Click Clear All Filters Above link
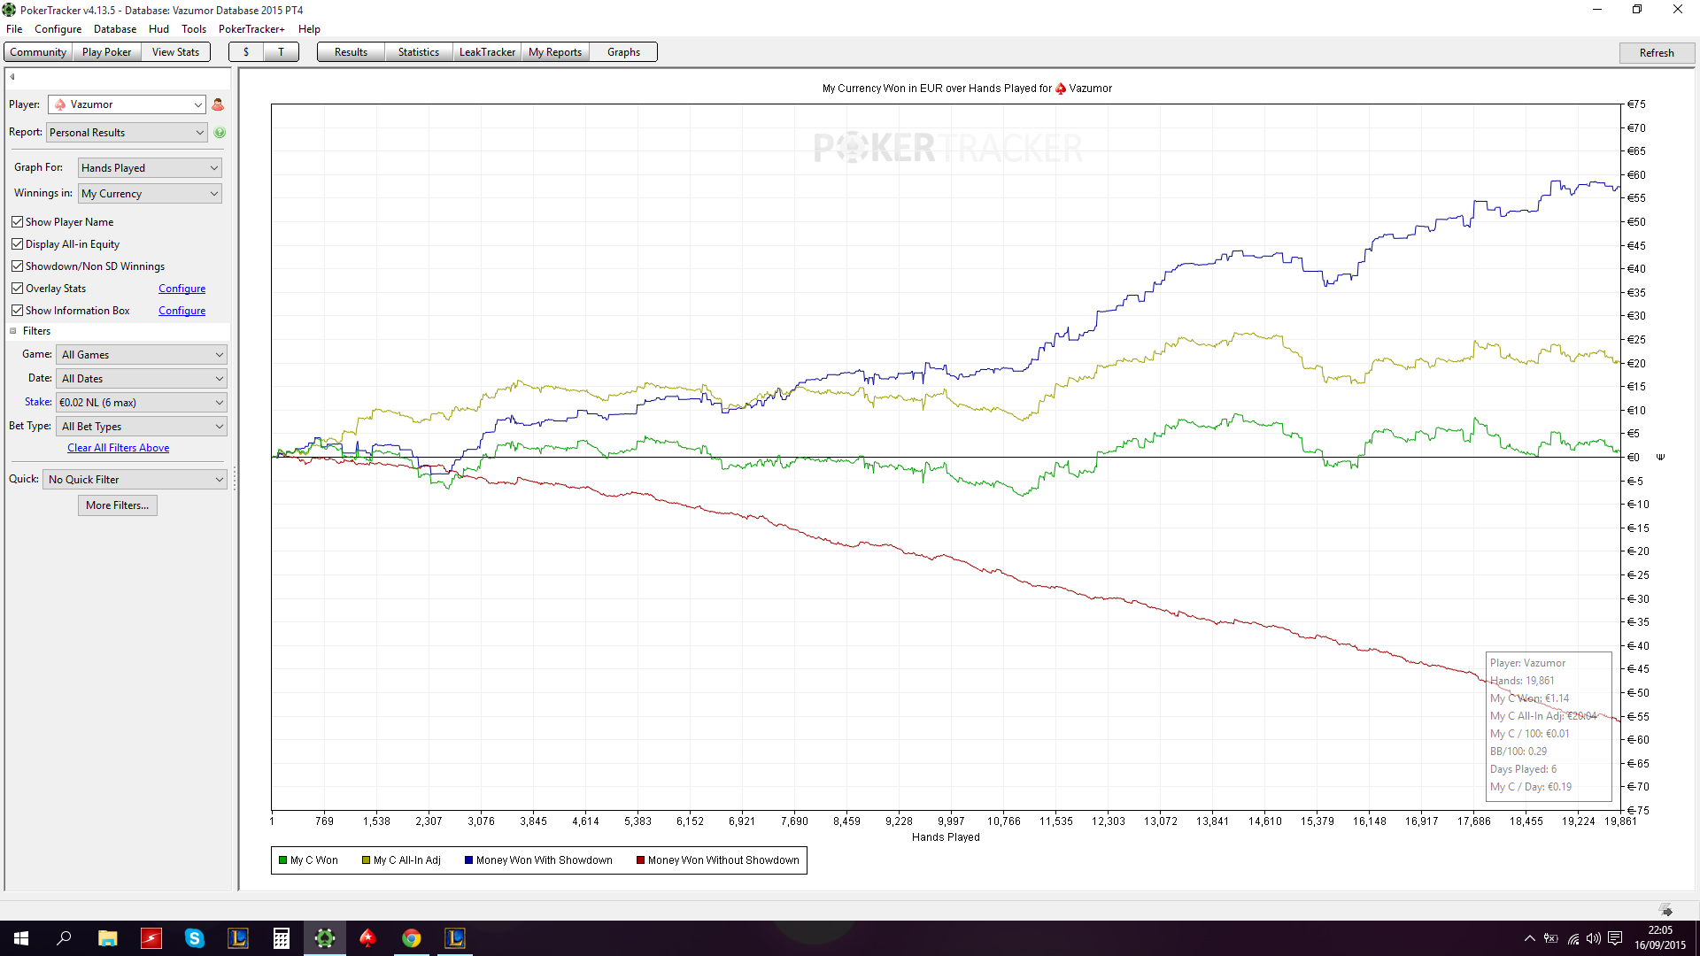1700x956 pixels. [118, 448]
